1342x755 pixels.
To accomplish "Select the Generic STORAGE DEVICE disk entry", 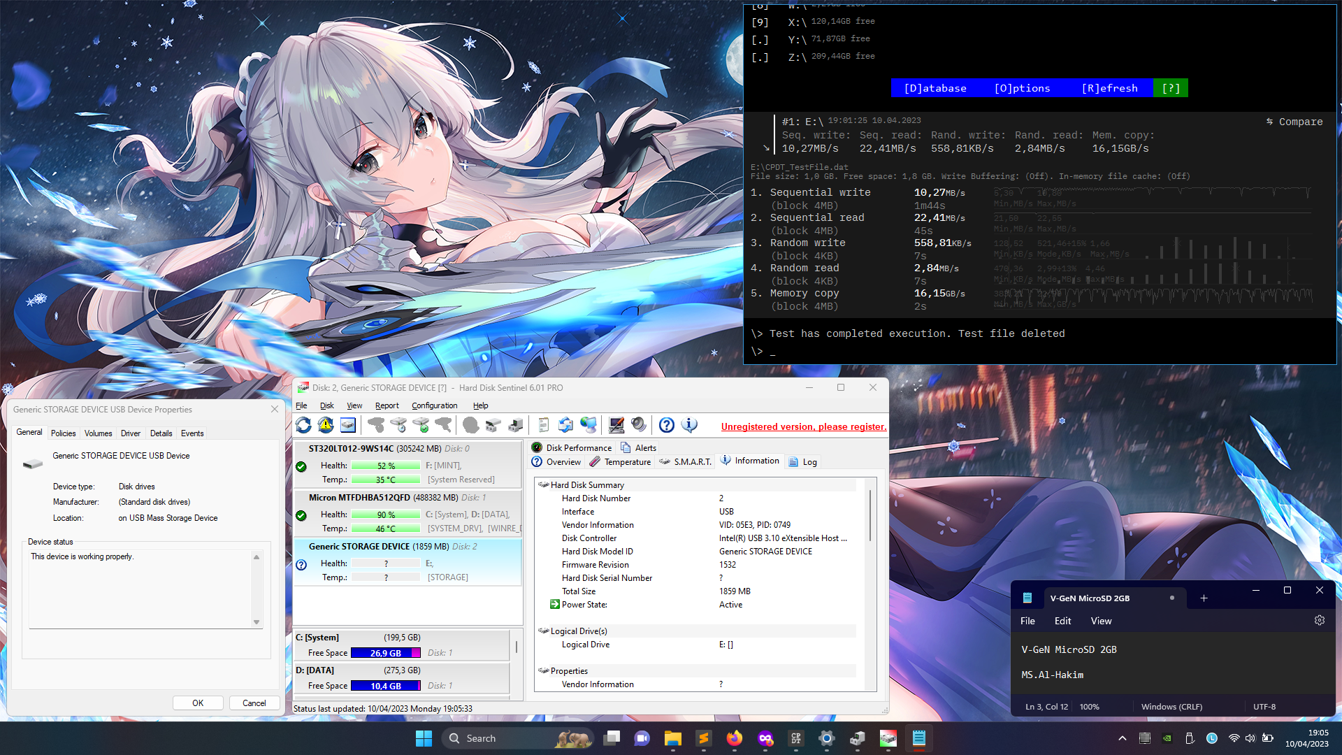I will pyautogui.click(x=407, y=562).
